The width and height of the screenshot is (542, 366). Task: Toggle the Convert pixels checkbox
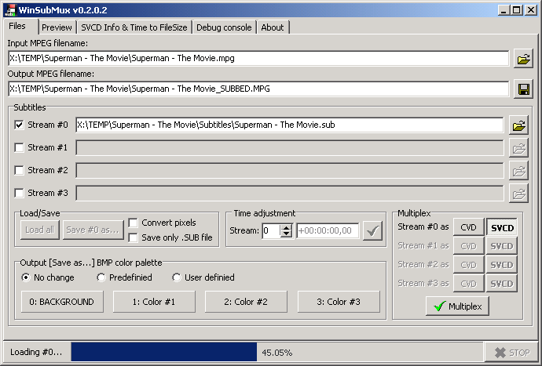pyautogui.click(x=134, y=223)
